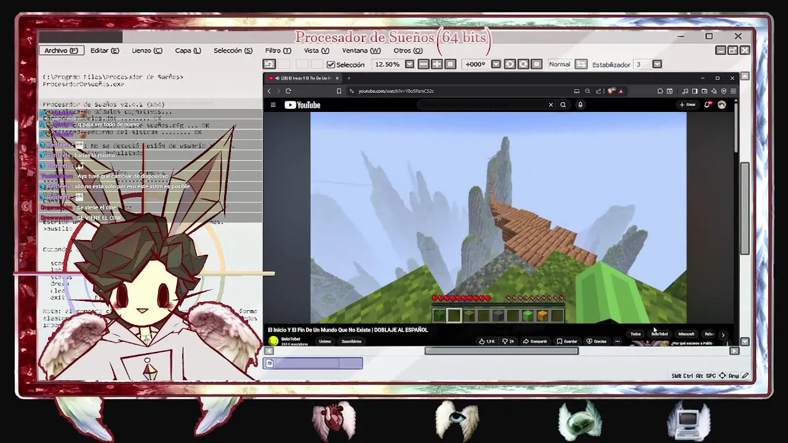Open YouTube hamburger guide menu
Viewport: 788px width, 443px height.
click(273, 105)
